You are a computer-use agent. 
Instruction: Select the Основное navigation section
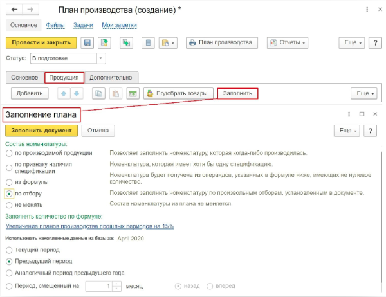24,25
